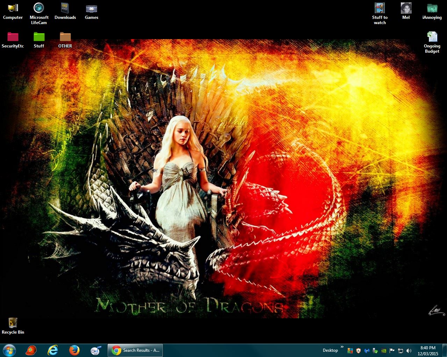Viewport: 447px width, 357px height.
Task: Click Safely Remove Hardware tray icon
Action: tap(375, 351)
